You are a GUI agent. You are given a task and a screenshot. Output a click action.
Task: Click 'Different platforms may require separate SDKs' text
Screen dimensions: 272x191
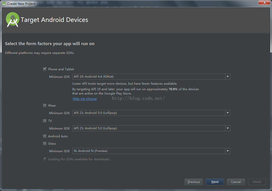click(x=39, y=53)
